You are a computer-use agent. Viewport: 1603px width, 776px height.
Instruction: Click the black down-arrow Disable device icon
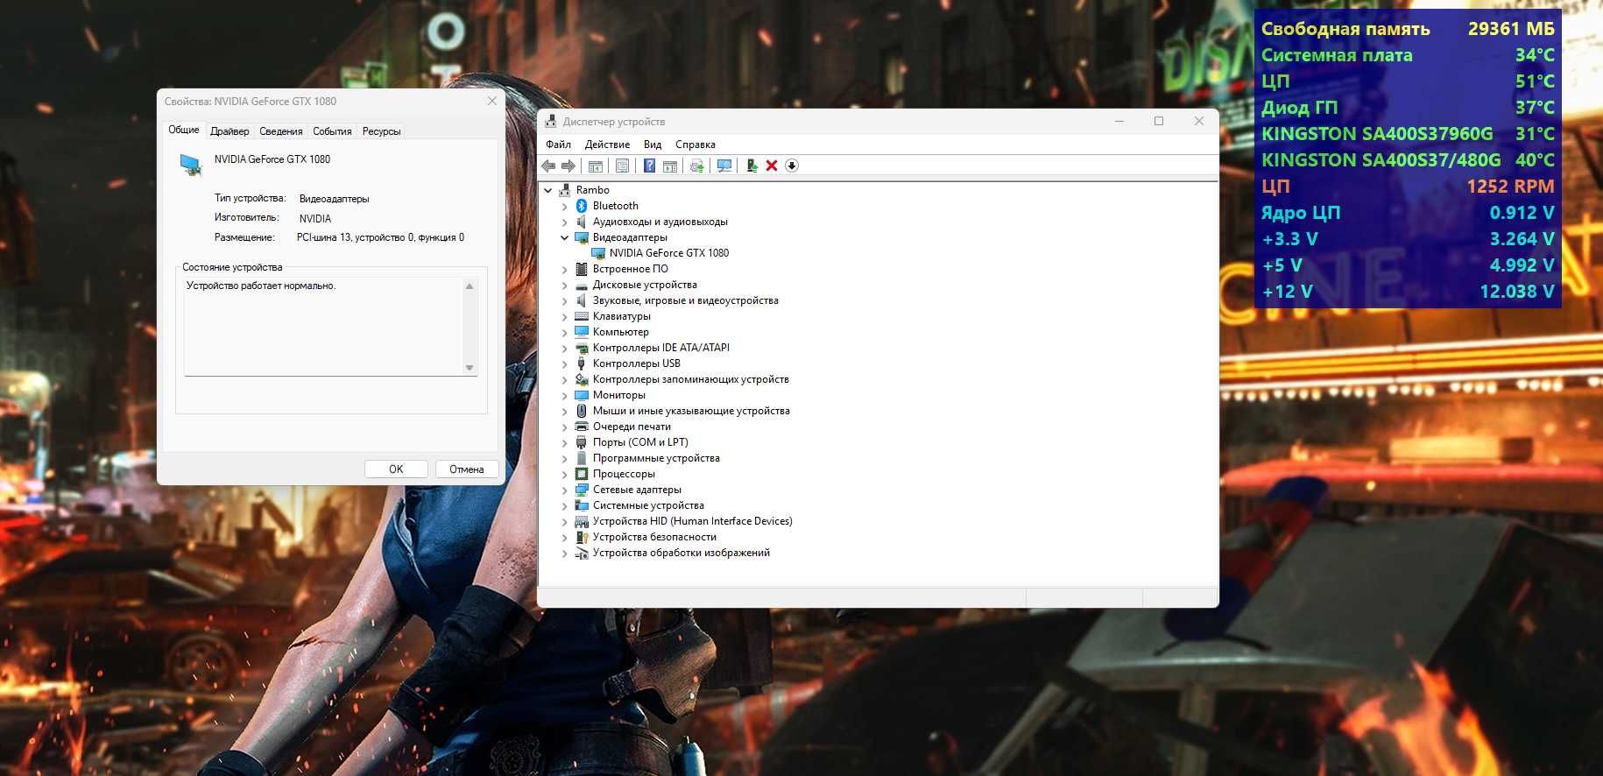click(792, 166)
